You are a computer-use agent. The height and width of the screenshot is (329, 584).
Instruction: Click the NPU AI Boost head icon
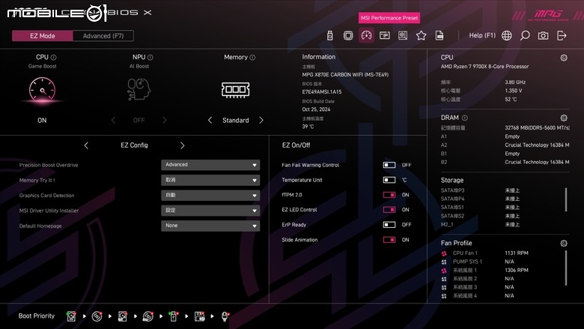point(139,88)
